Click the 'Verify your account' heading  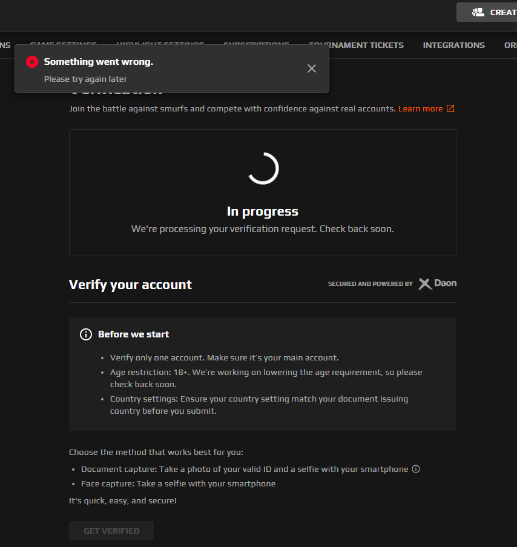point(130,285)
